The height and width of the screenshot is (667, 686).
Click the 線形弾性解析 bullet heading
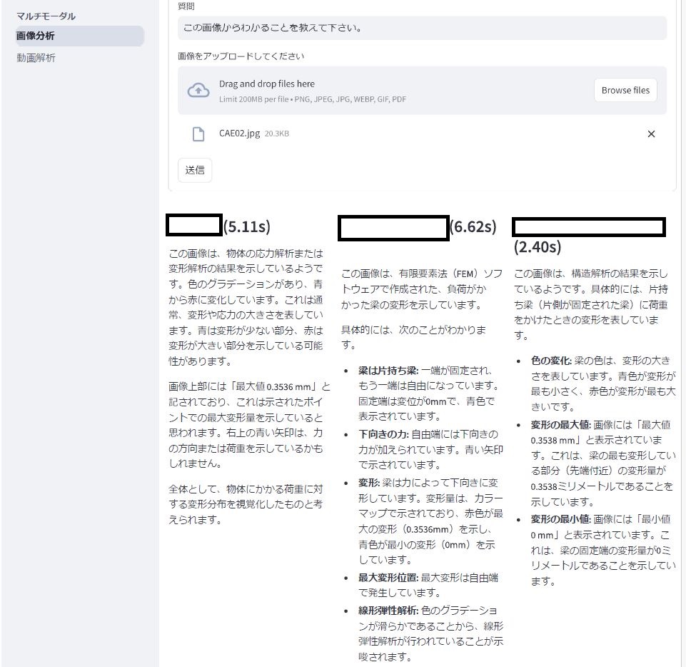pyautogui.click(x=388, y=611)
